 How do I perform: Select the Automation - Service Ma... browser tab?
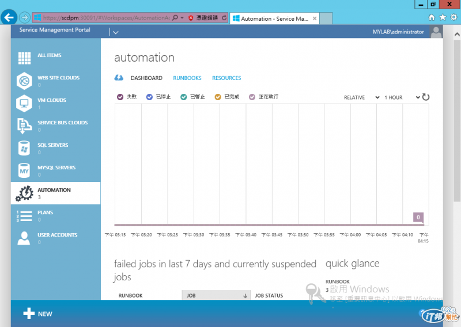[x=274, y=18]
